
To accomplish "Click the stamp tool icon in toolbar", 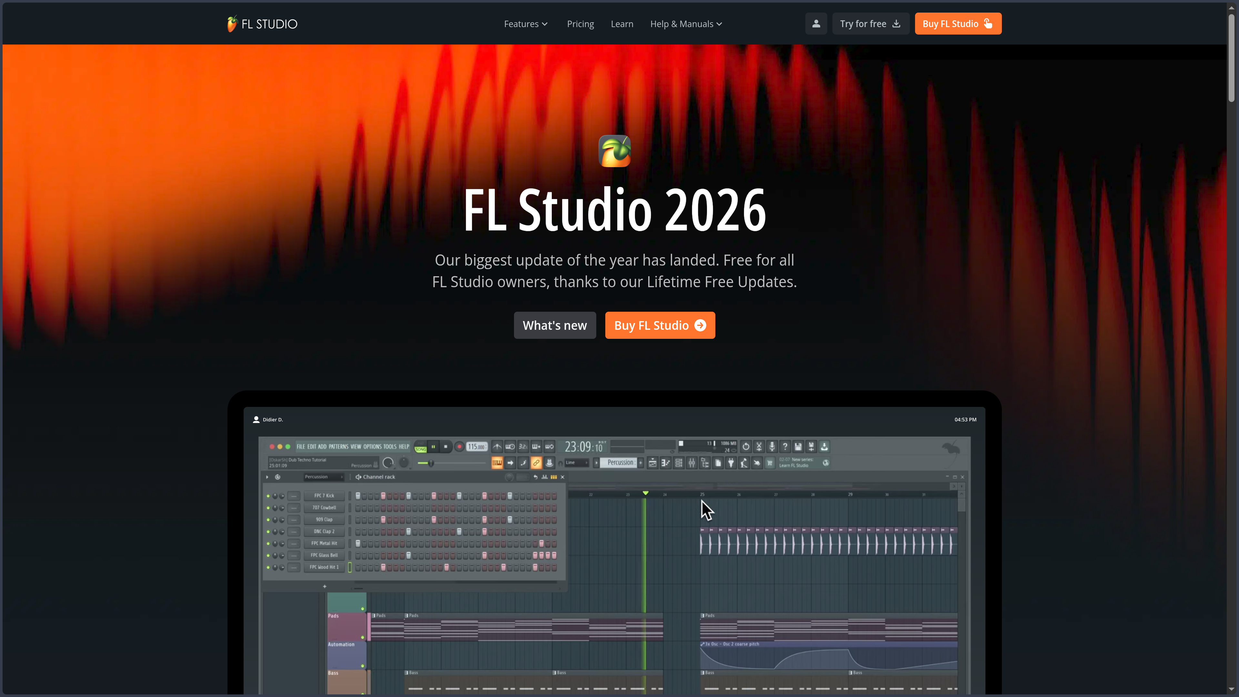I will point(549,463).
